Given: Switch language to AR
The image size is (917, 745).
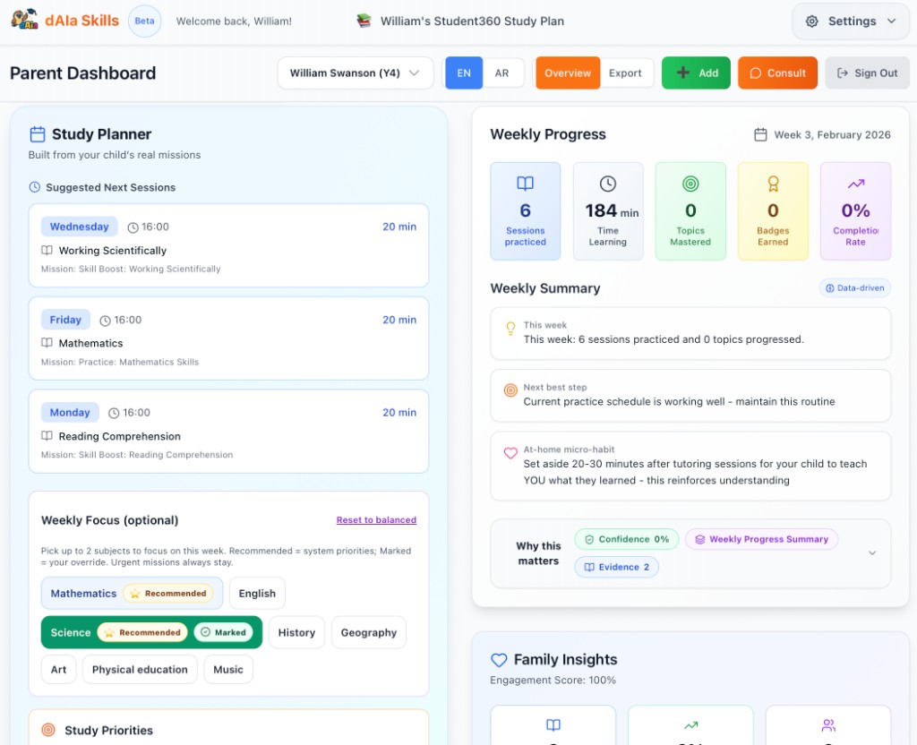Looking at the screenshot, I should click(501, 72).
